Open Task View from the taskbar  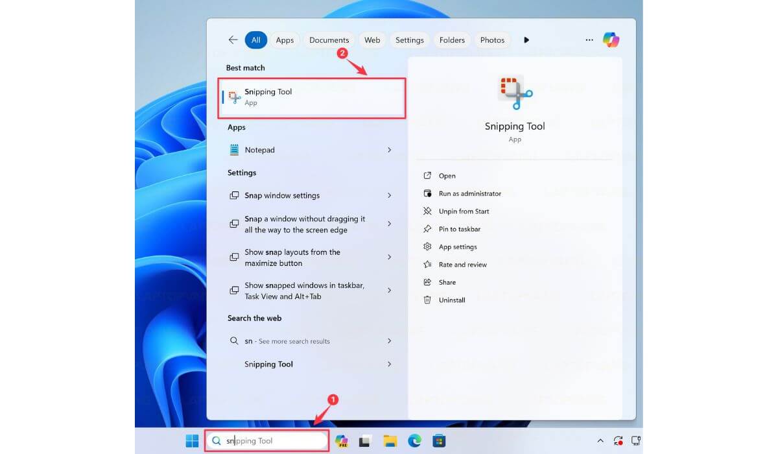pyautogui.click(x=365, y=441)
